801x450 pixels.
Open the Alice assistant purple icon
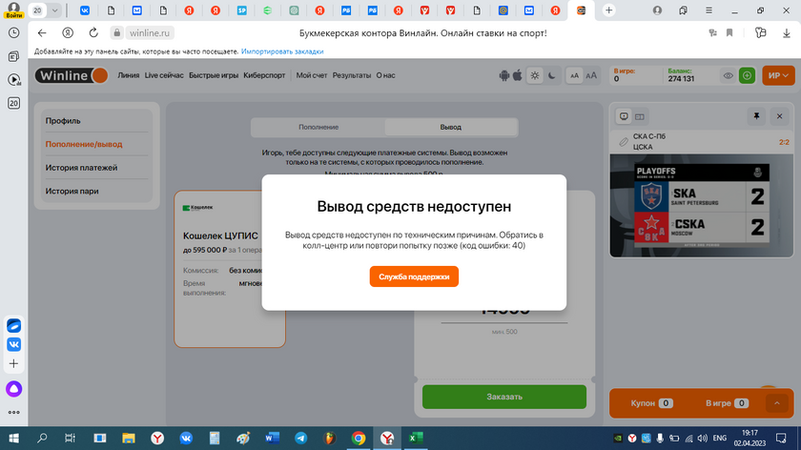13,389
